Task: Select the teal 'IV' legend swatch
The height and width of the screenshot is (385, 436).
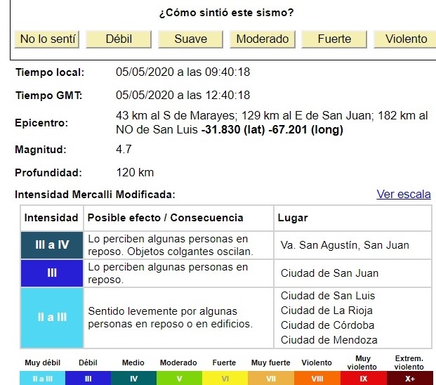Action: (133, 378)
